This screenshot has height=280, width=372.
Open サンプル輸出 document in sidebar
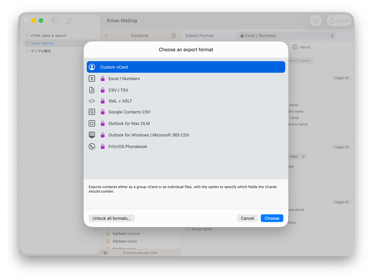click(41, 51)
